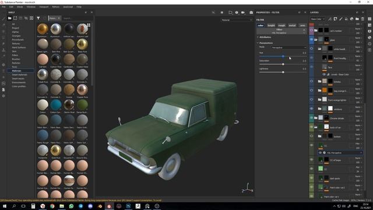Open the Base Color channel dropdown in Layers
Screen dimensions: 373x210
point(318,19)
